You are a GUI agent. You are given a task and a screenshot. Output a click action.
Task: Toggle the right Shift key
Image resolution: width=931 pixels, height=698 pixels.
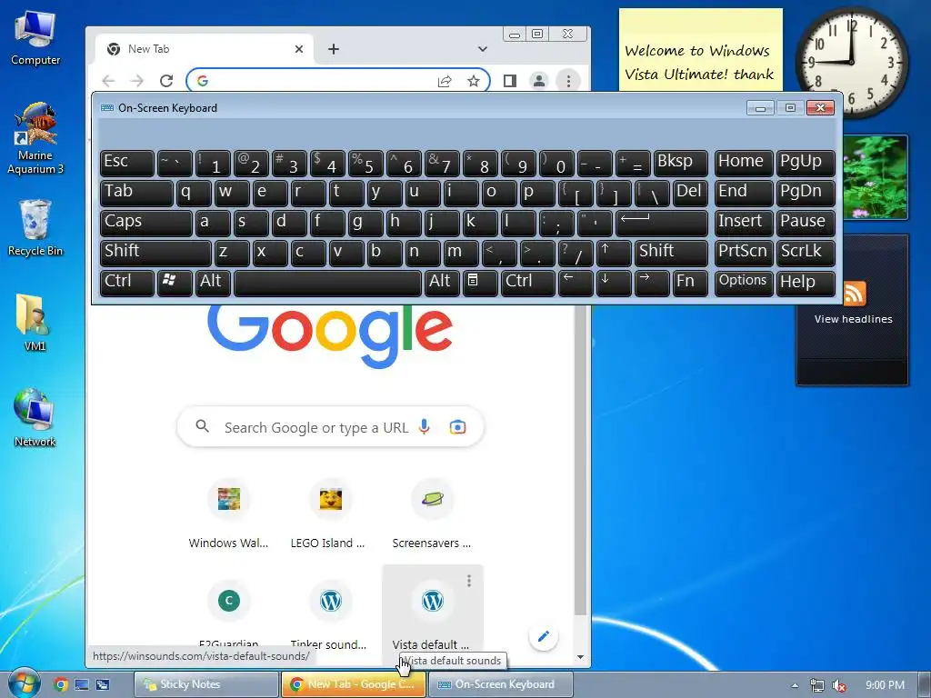(x=671, y=253)
